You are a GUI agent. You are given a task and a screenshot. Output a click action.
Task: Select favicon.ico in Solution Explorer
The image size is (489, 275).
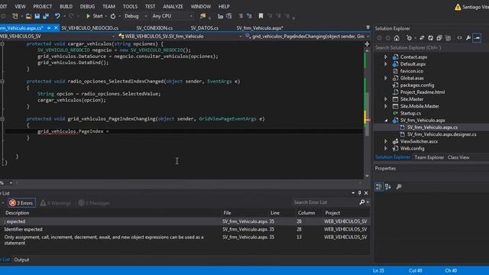[x=412, y=71]
